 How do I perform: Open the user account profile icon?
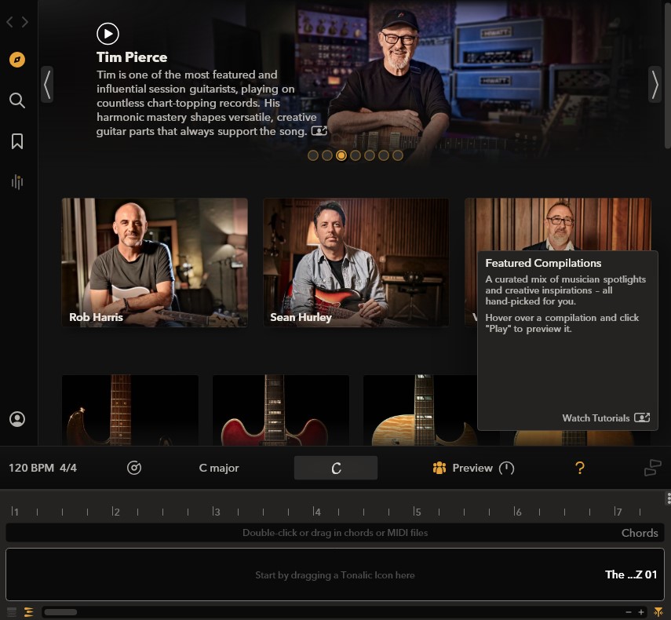17,419
